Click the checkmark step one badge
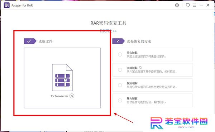215x132 pixels. pos(30,41)
